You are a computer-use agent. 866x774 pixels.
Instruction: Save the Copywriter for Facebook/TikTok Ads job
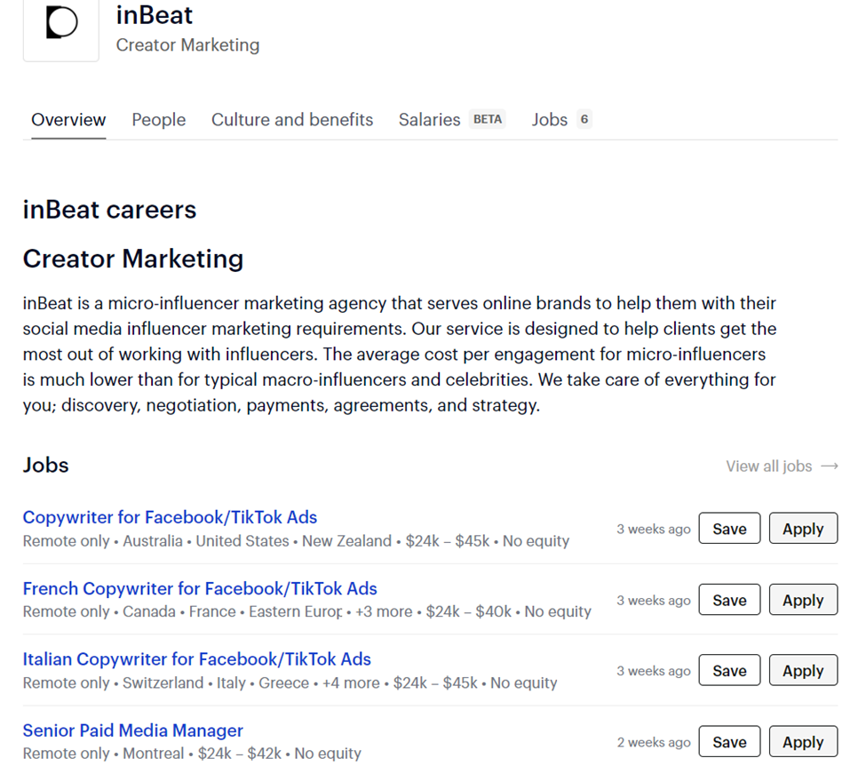729,529
